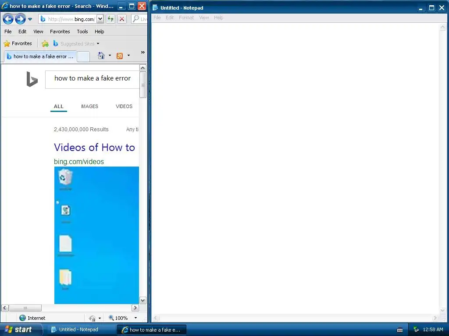The height and width of the screenshot is (336, 449).
Task: Add to Favorites Bar star-arrow icon
Action: (45, 43)
